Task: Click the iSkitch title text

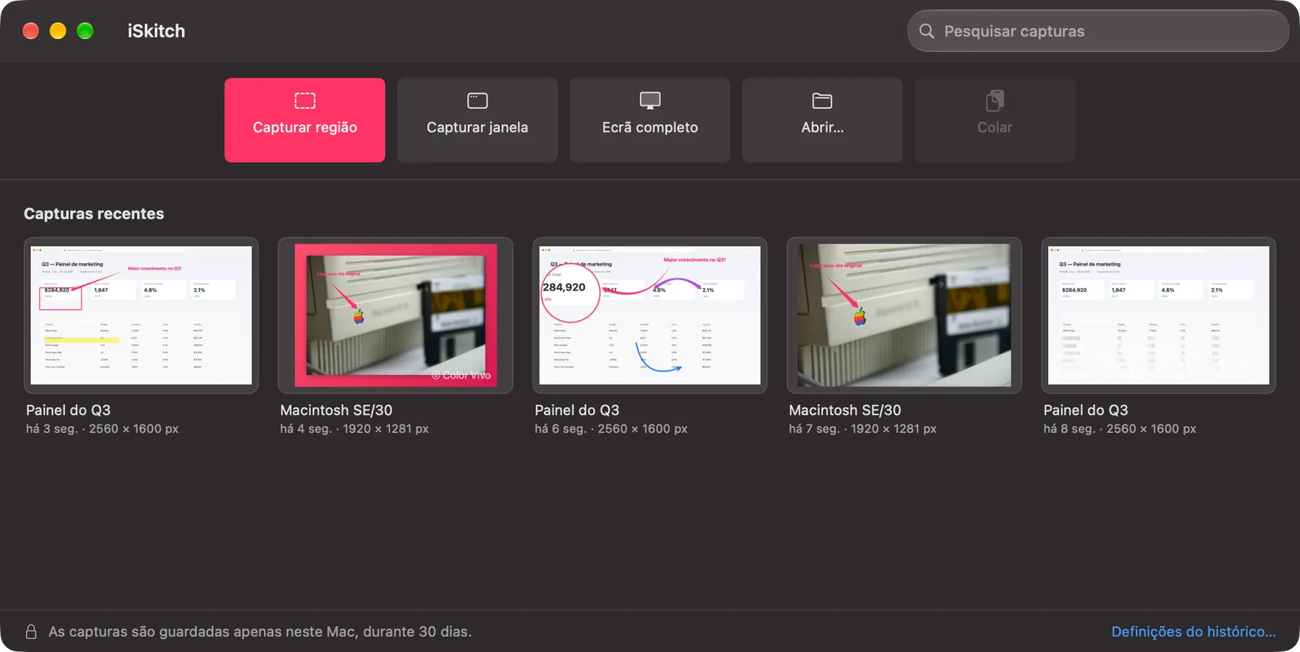Action: click(156, 31)
